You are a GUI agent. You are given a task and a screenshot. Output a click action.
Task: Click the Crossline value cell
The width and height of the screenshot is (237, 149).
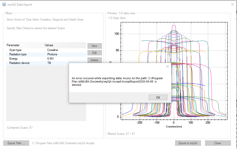[52, 50]
